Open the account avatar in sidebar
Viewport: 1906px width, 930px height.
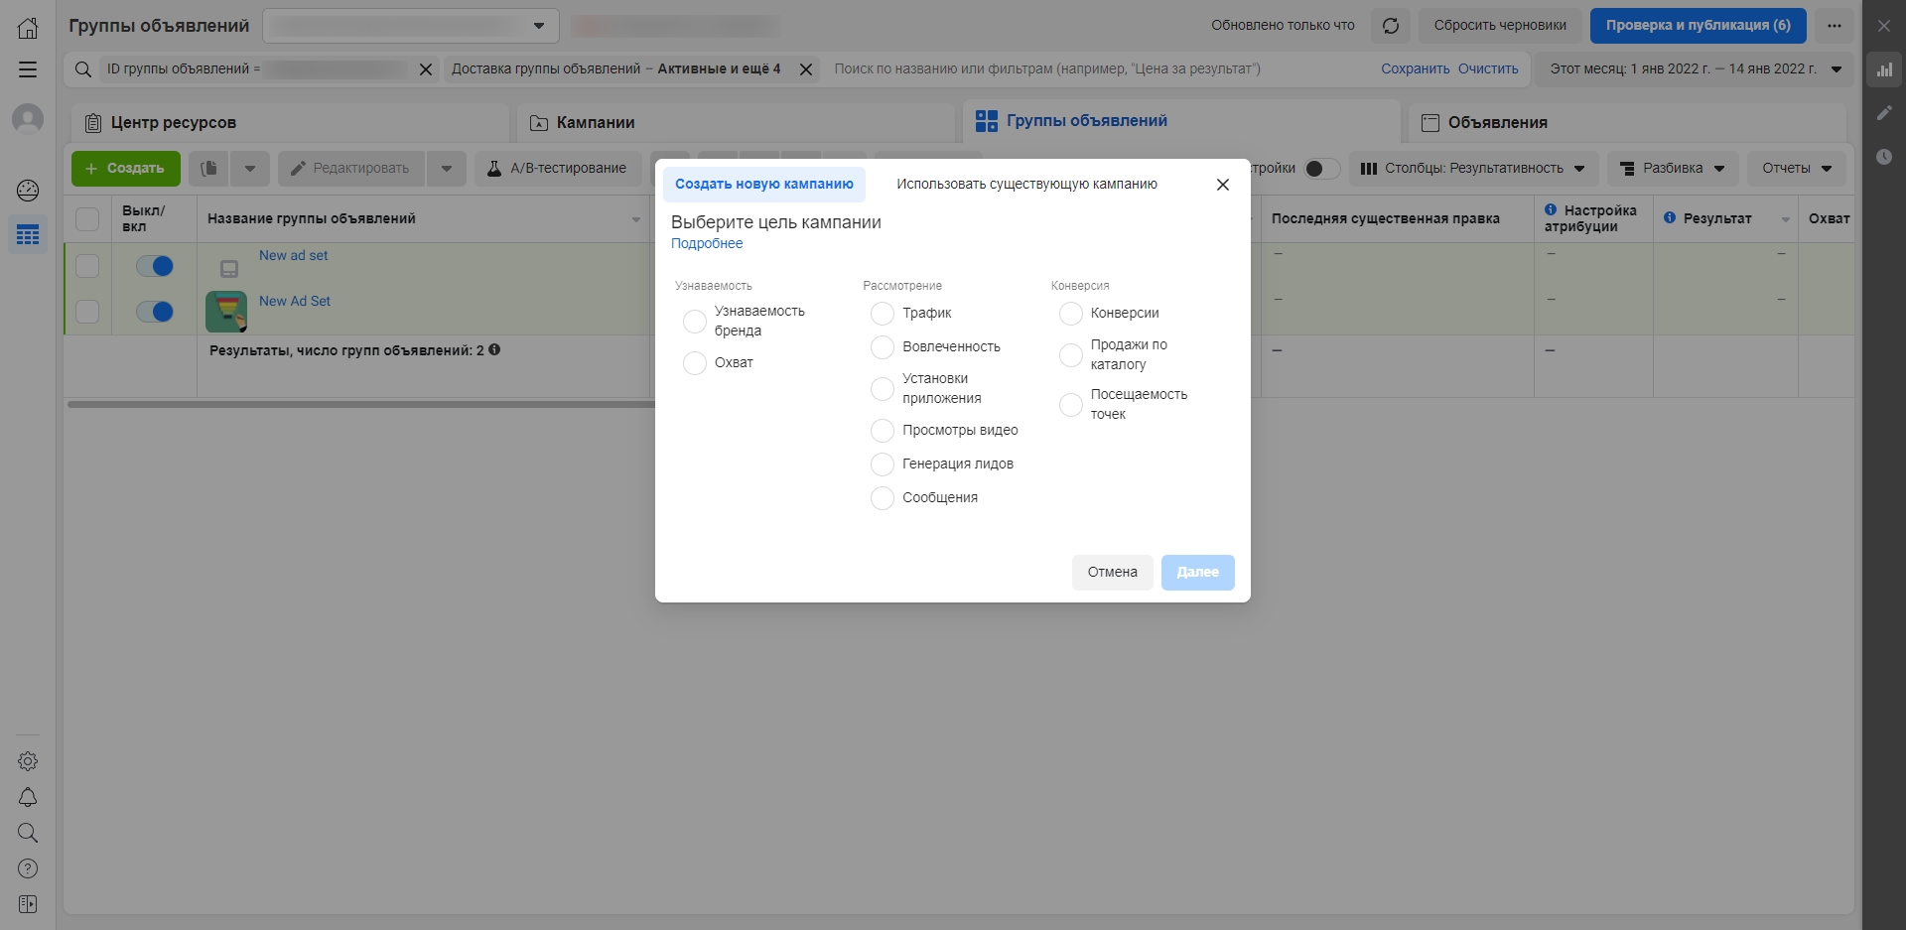pyautogui.click(x=28, y=119)
